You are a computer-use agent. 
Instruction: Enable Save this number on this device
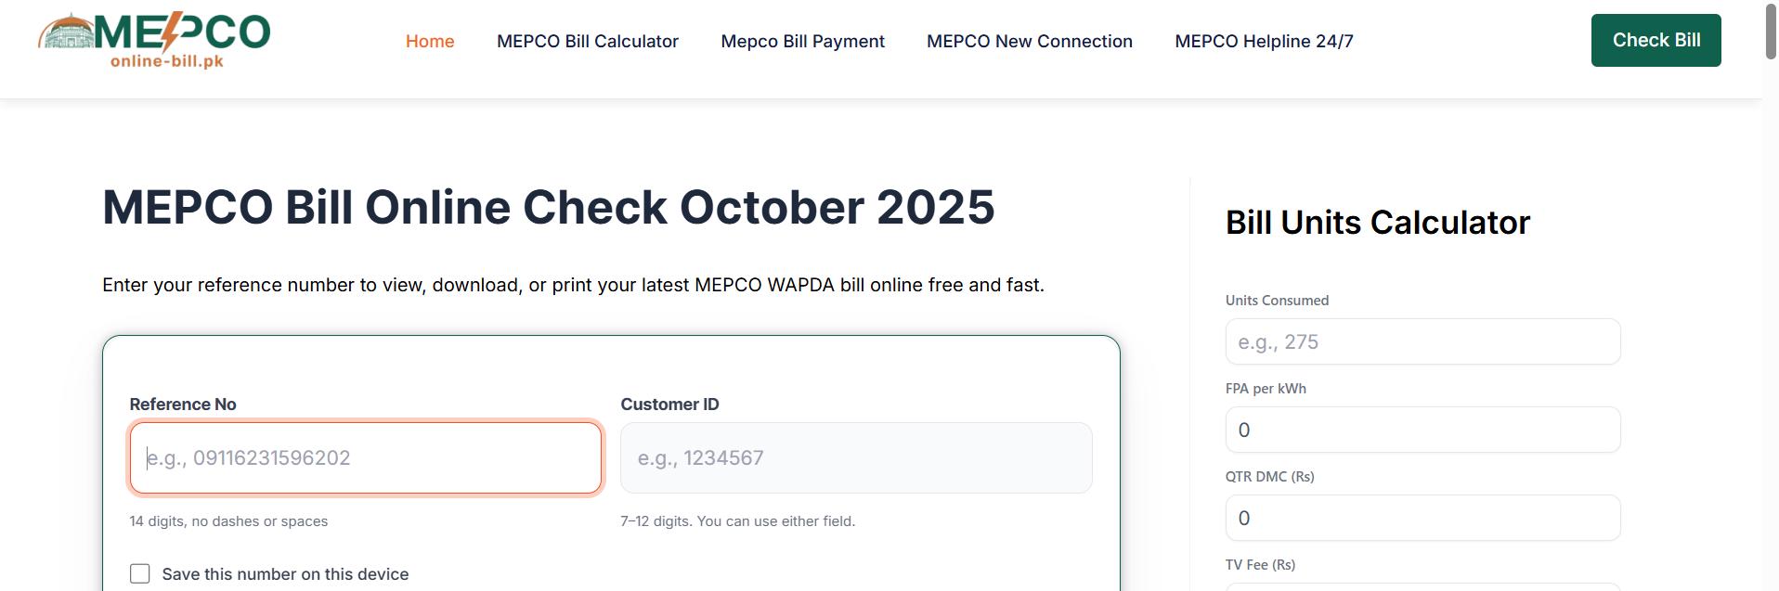[x=140, y=573]
